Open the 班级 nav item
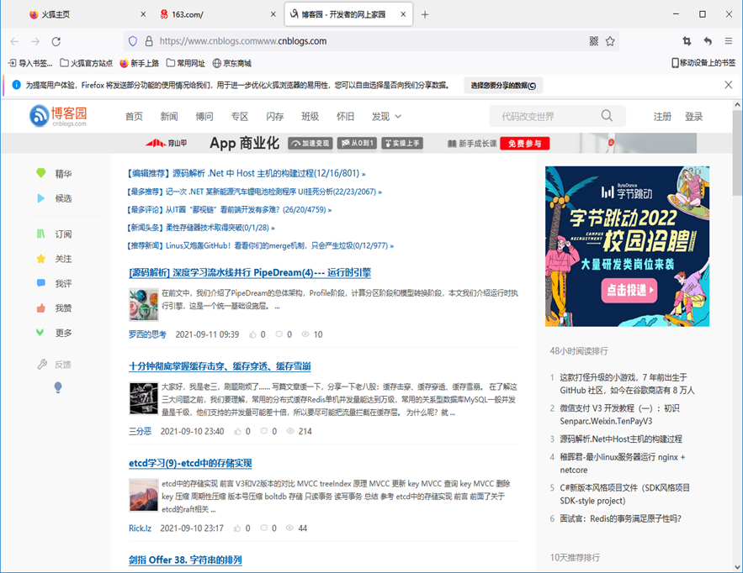Viewport: 743px width, 573px height. click(x=310, y=117)
